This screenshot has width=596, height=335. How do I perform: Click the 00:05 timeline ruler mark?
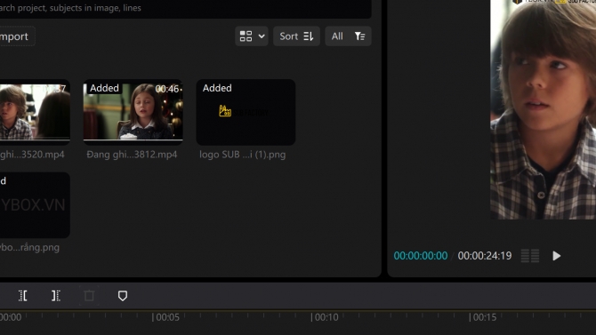[x=165, y=317]
